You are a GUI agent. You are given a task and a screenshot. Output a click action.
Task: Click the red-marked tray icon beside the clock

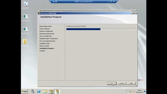click(134, 91)
